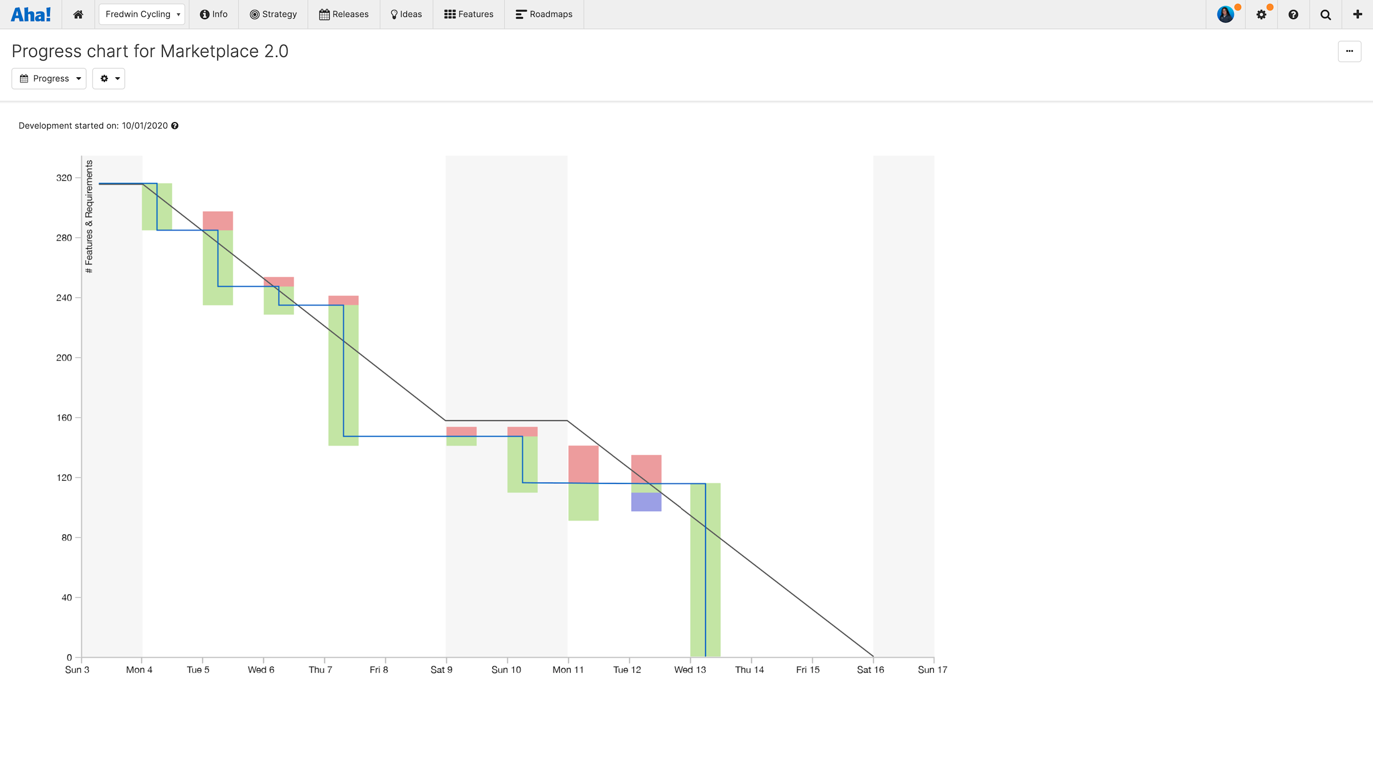Expand the Progress dropdown selector
The width and height of the screenshot is (1373, 772).
click(x=50, y=78)
